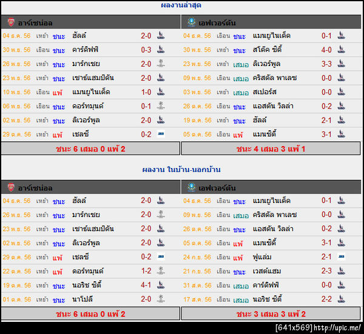
Task: Click league icon in นอริช ซิตี้ 4-1 row
Action: [161, 285]
